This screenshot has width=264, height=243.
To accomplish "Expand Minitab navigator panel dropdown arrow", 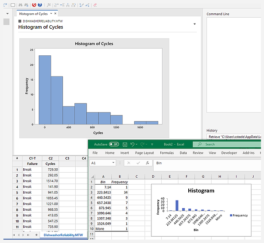I will [x=7, y=13].
